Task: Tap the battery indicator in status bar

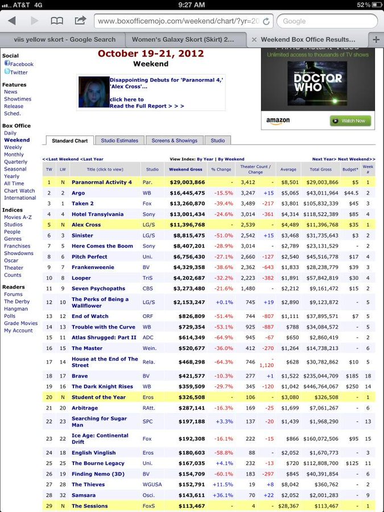Action: tap(377, 5)
